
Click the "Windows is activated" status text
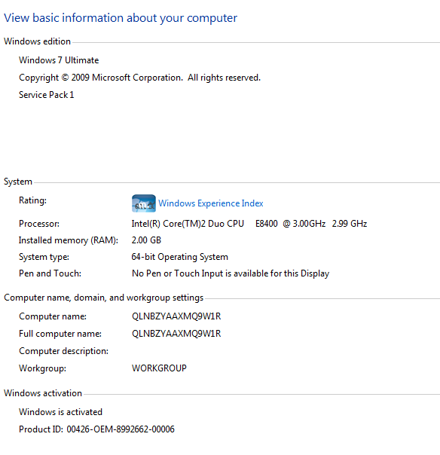point(61,412)
